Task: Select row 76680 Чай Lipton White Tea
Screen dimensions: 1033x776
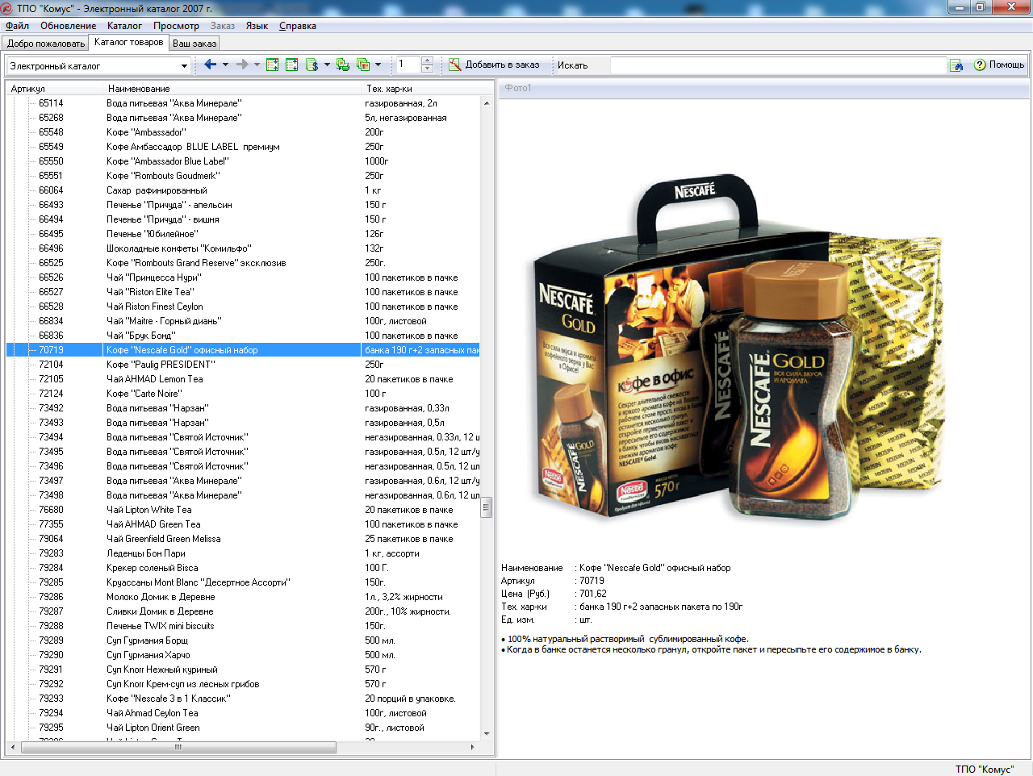Action: pyautogui.click(x=243, y=510)
